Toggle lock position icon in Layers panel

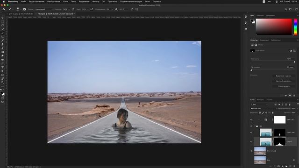click(266, 113)
